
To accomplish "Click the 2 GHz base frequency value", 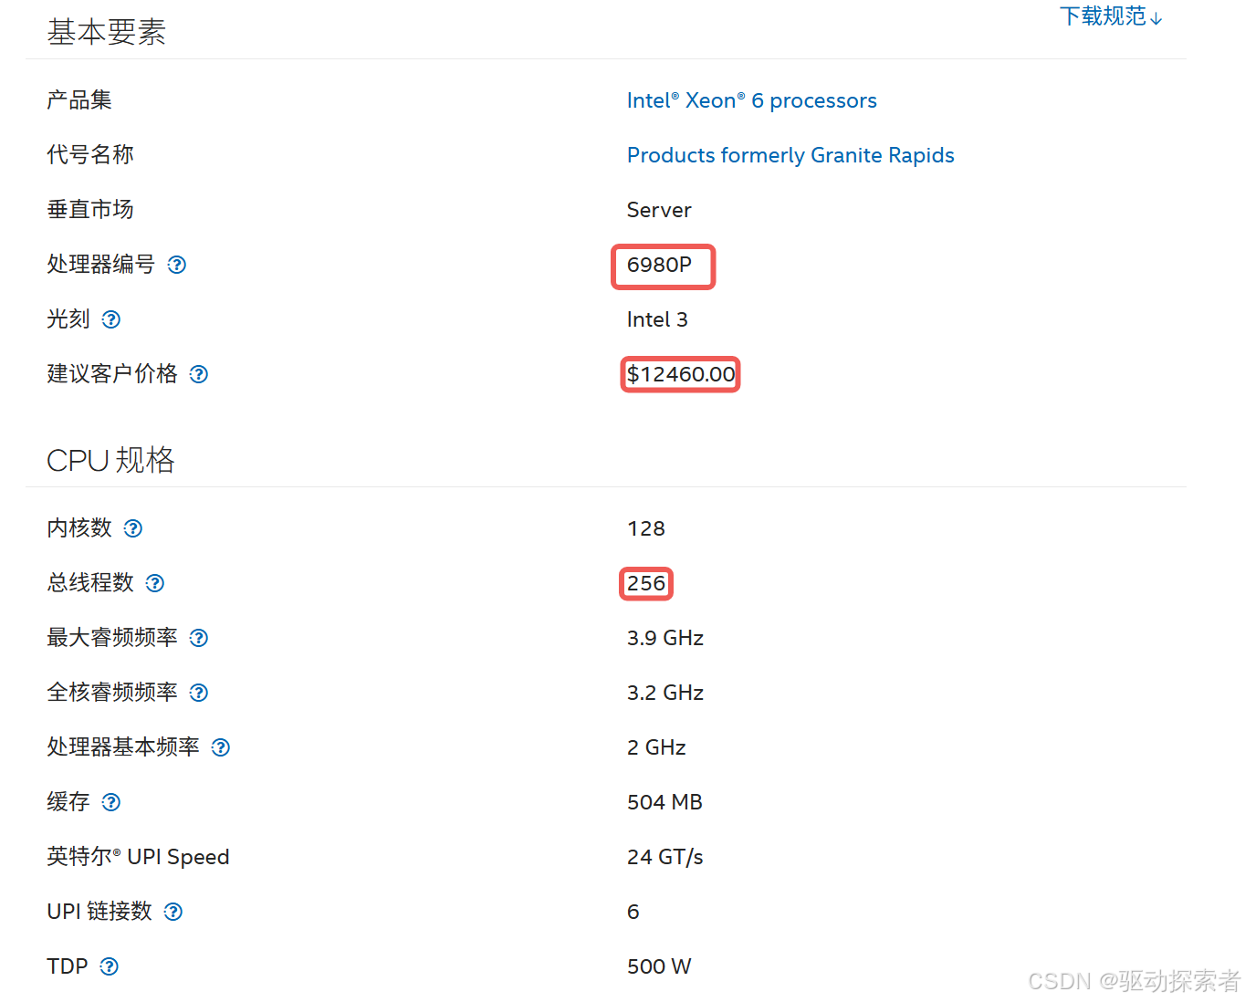I will [656, 747].
